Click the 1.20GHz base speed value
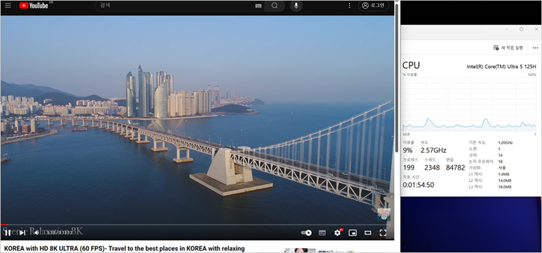This screenshot has height=253, width=542. click(x=505, y=142)
